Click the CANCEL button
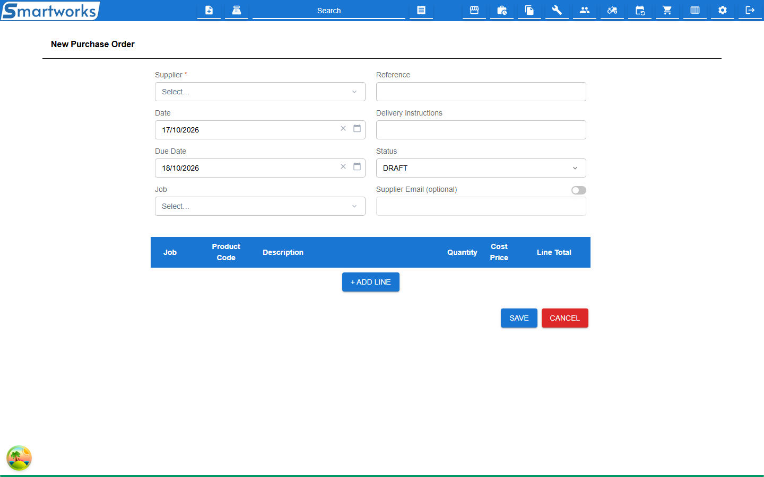The image size is (764, 477). [x=565, y=318]
